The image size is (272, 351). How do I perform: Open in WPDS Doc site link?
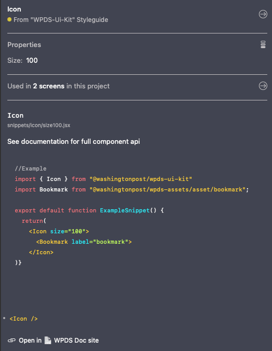(x=53, y=340)
